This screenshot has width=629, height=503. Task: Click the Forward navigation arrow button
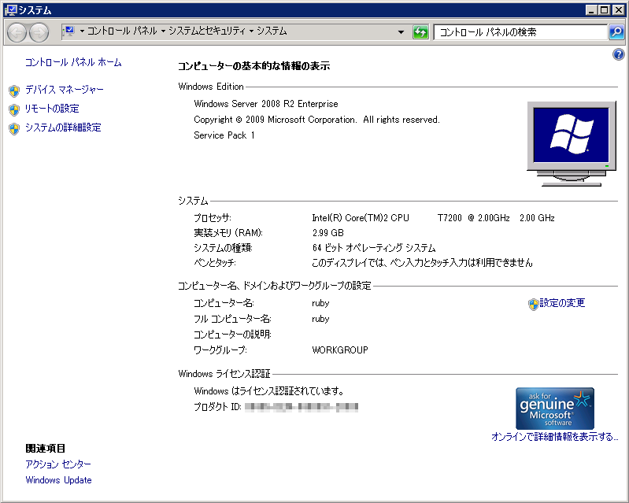tap(39, 32)
